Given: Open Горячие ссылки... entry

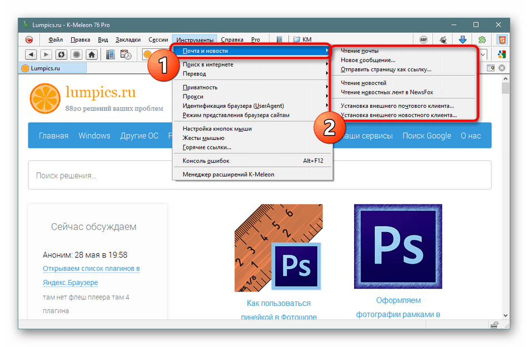Looking at the screenshot, I should click(x=252, y=147).
